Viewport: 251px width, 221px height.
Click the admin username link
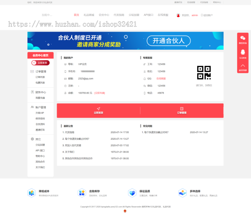[195, 15]
